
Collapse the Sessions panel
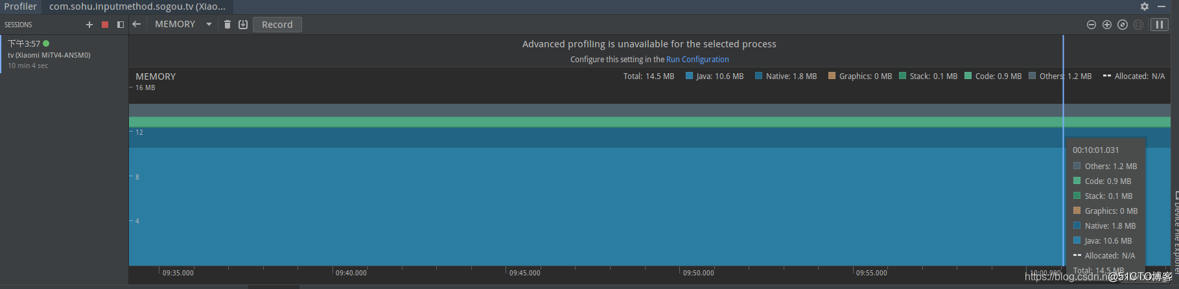(121, 25)
